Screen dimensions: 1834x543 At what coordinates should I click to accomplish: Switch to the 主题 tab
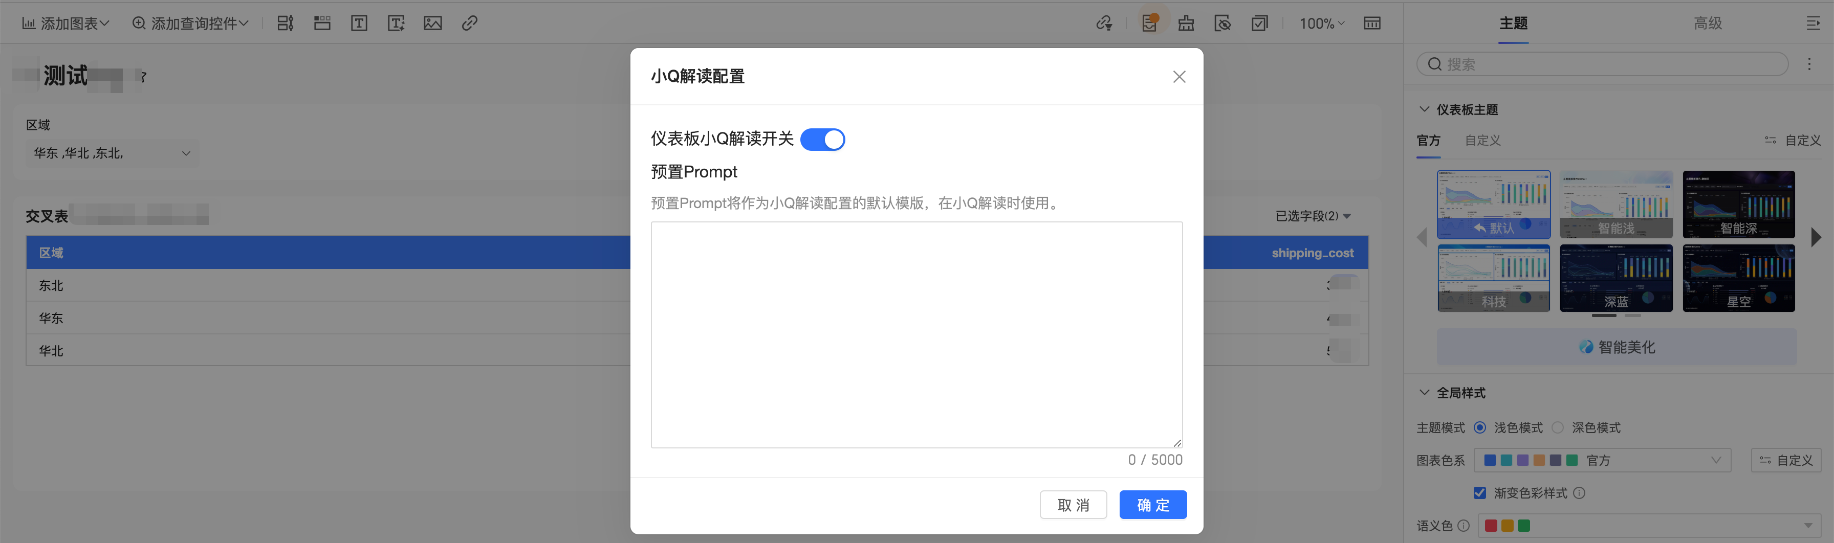1513,24
